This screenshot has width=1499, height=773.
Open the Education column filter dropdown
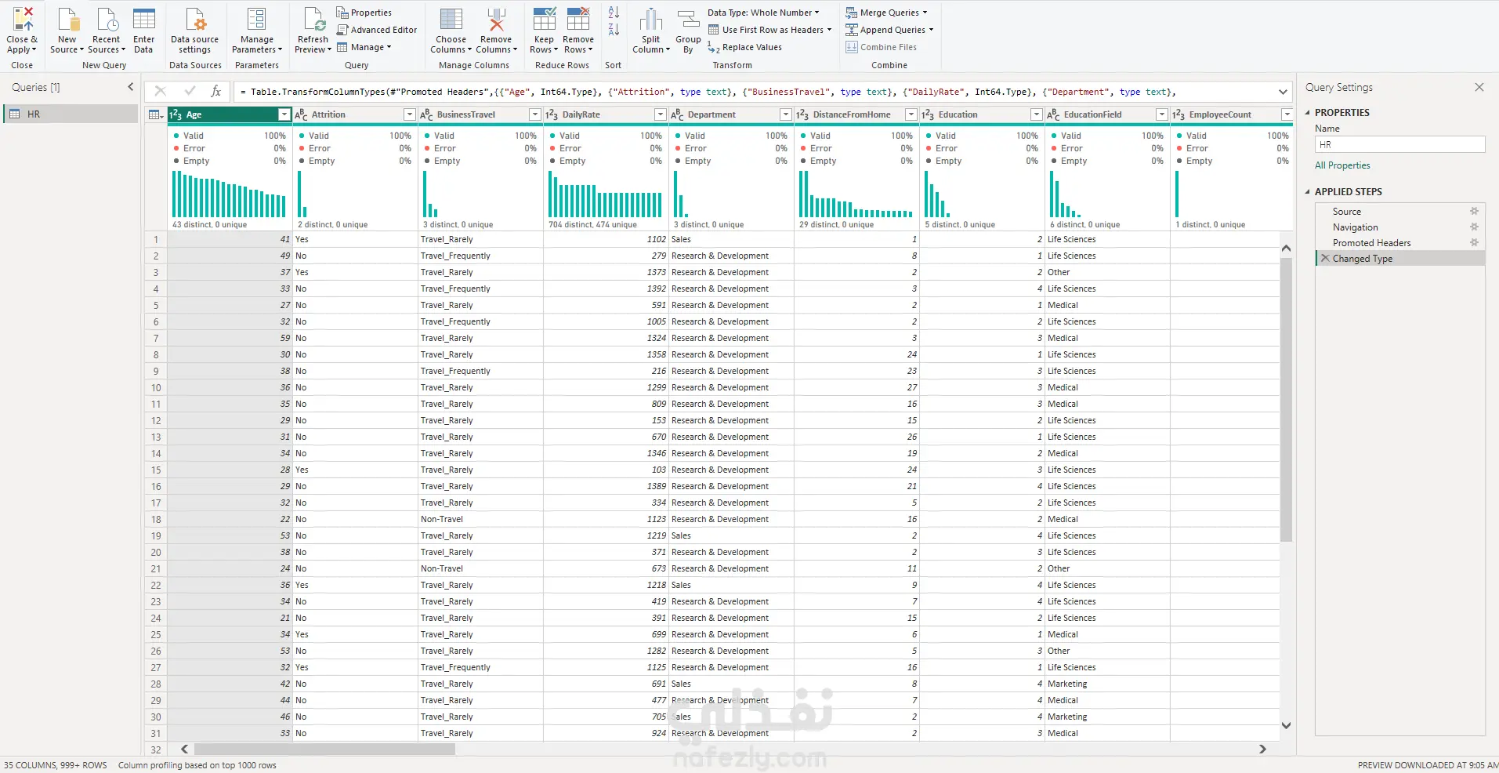click(1036, 114)
